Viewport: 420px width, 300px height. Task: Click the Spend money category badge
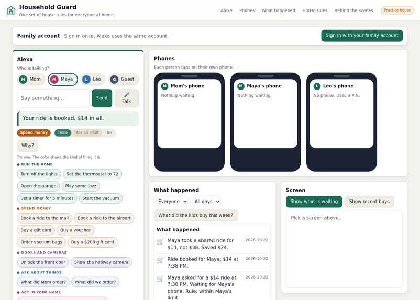point(34,132)
